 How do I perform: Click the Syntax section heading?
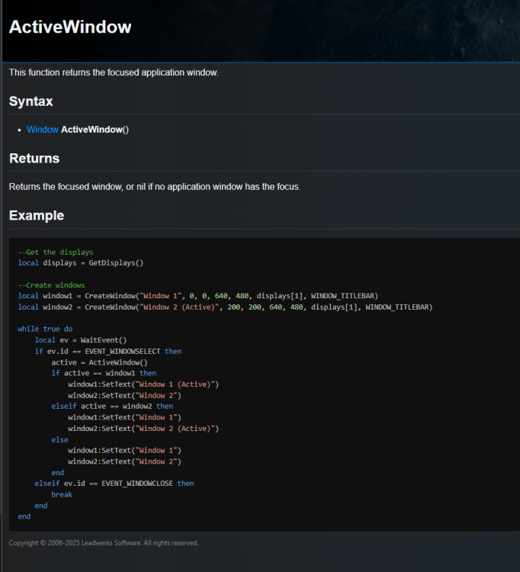click(30, 101)
